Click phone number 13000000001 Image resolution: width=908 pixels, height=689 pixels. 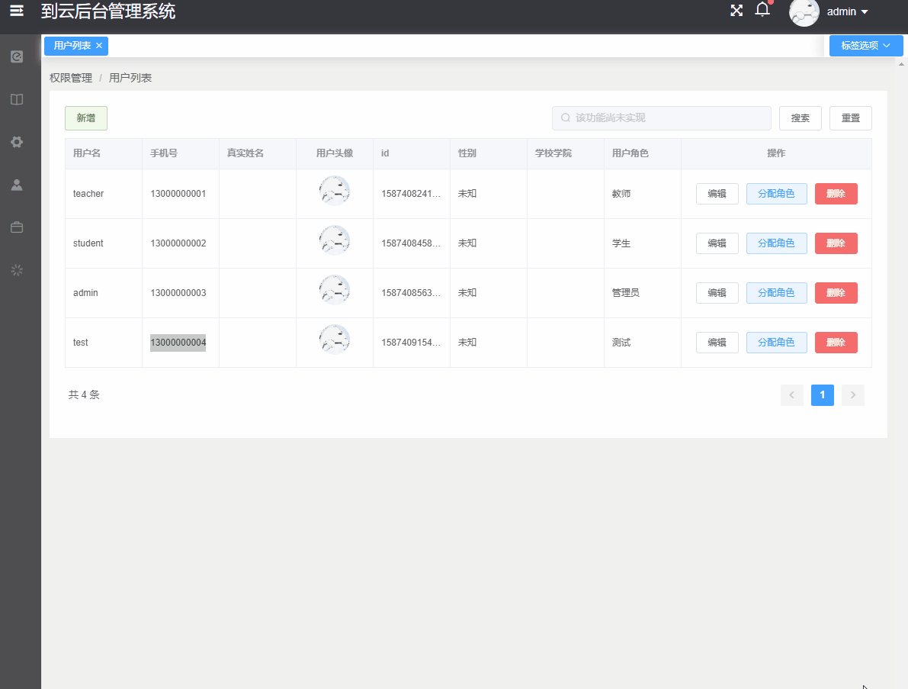[x=178, y=194]
